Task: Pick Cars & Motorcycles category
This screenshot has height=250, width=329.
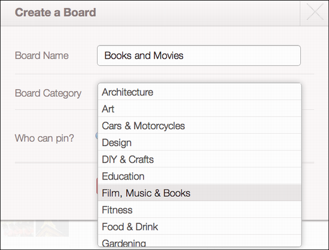Action: 200,126
